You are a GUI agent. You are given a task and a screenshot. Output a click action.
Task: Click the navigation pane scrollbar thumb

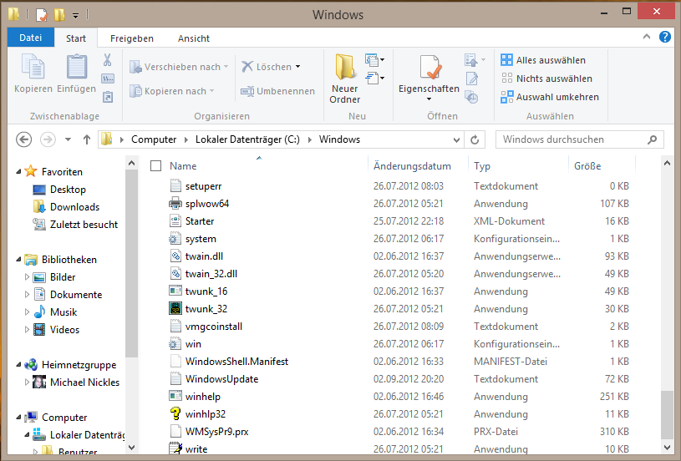(x=131, y=264)
